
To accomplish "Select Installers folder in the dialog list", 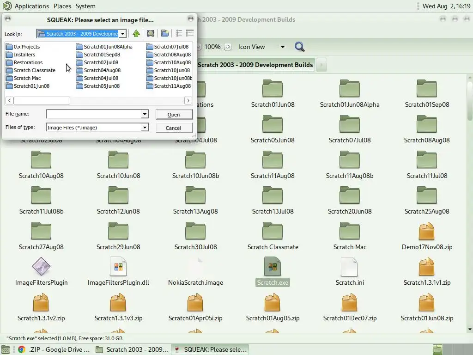I will pyautogui.click(x=21, y=55).
